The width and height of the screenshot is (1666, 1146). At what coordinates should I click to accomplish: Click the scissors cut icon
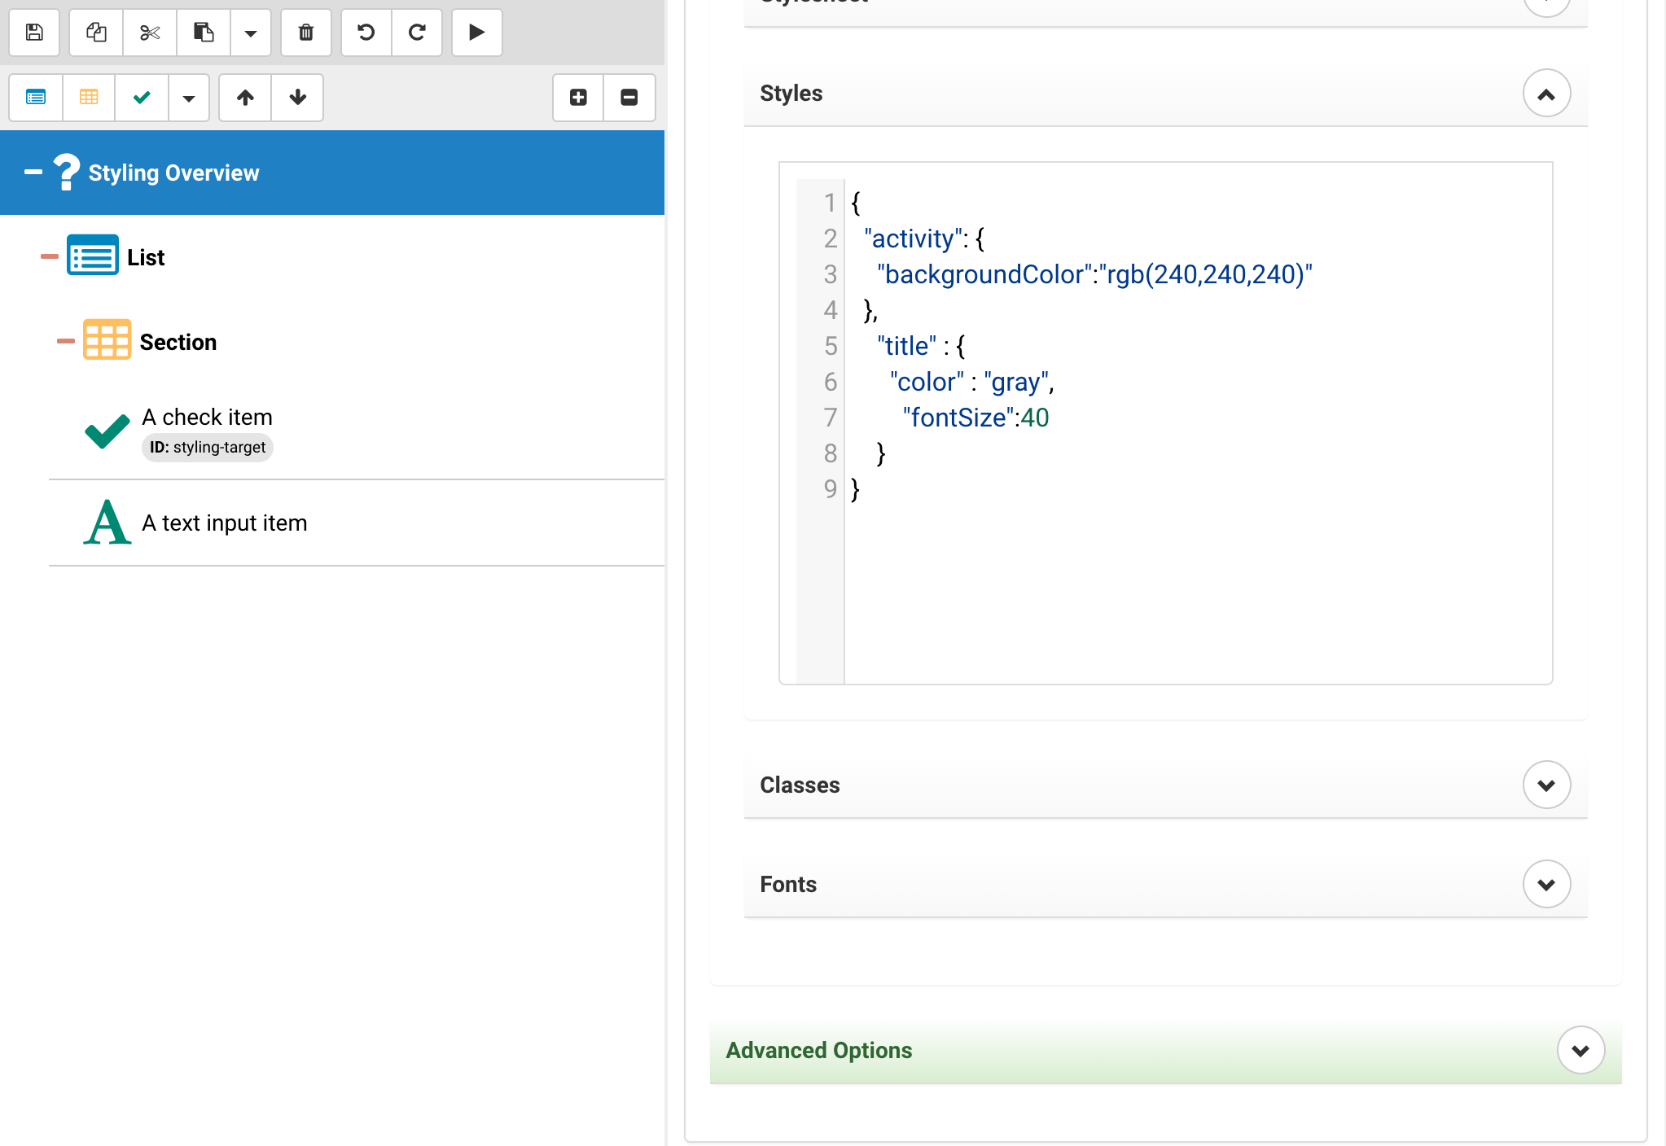pos(150,33)
